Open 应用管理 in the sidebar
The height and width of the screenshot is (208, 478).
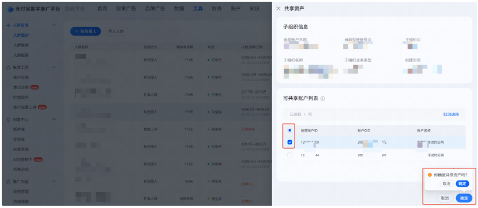(21, 191)
